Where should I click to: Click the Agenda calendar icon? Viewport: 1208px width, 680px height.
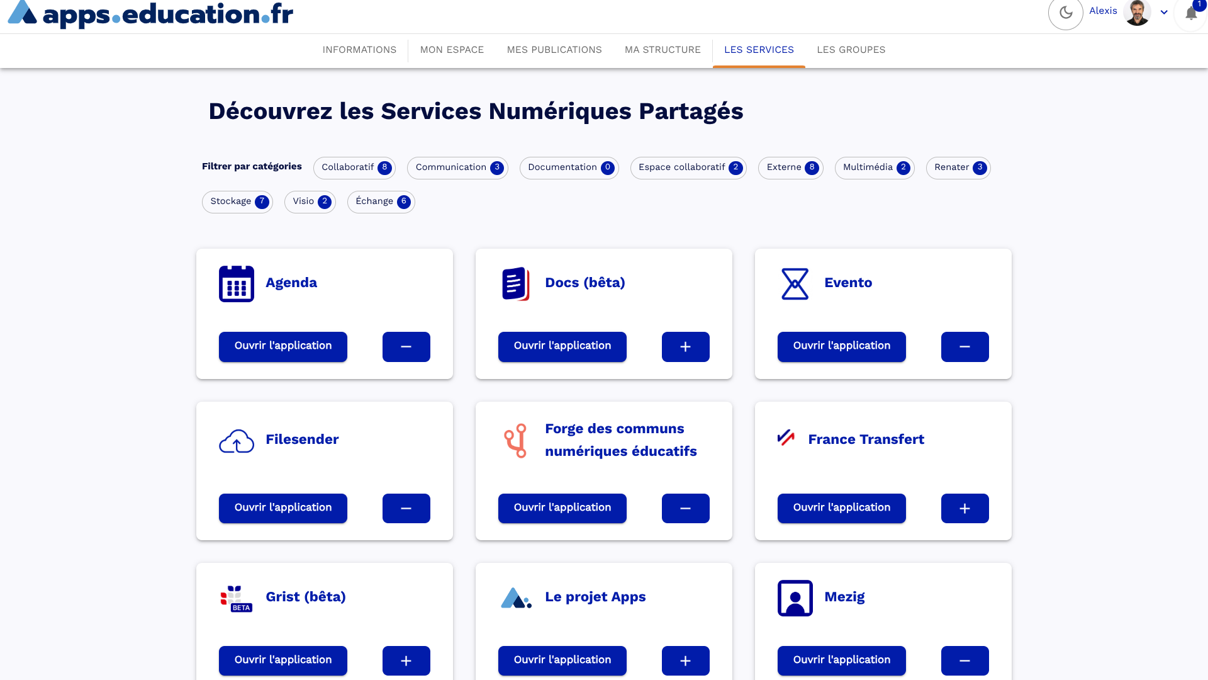[x=237, y=284]
